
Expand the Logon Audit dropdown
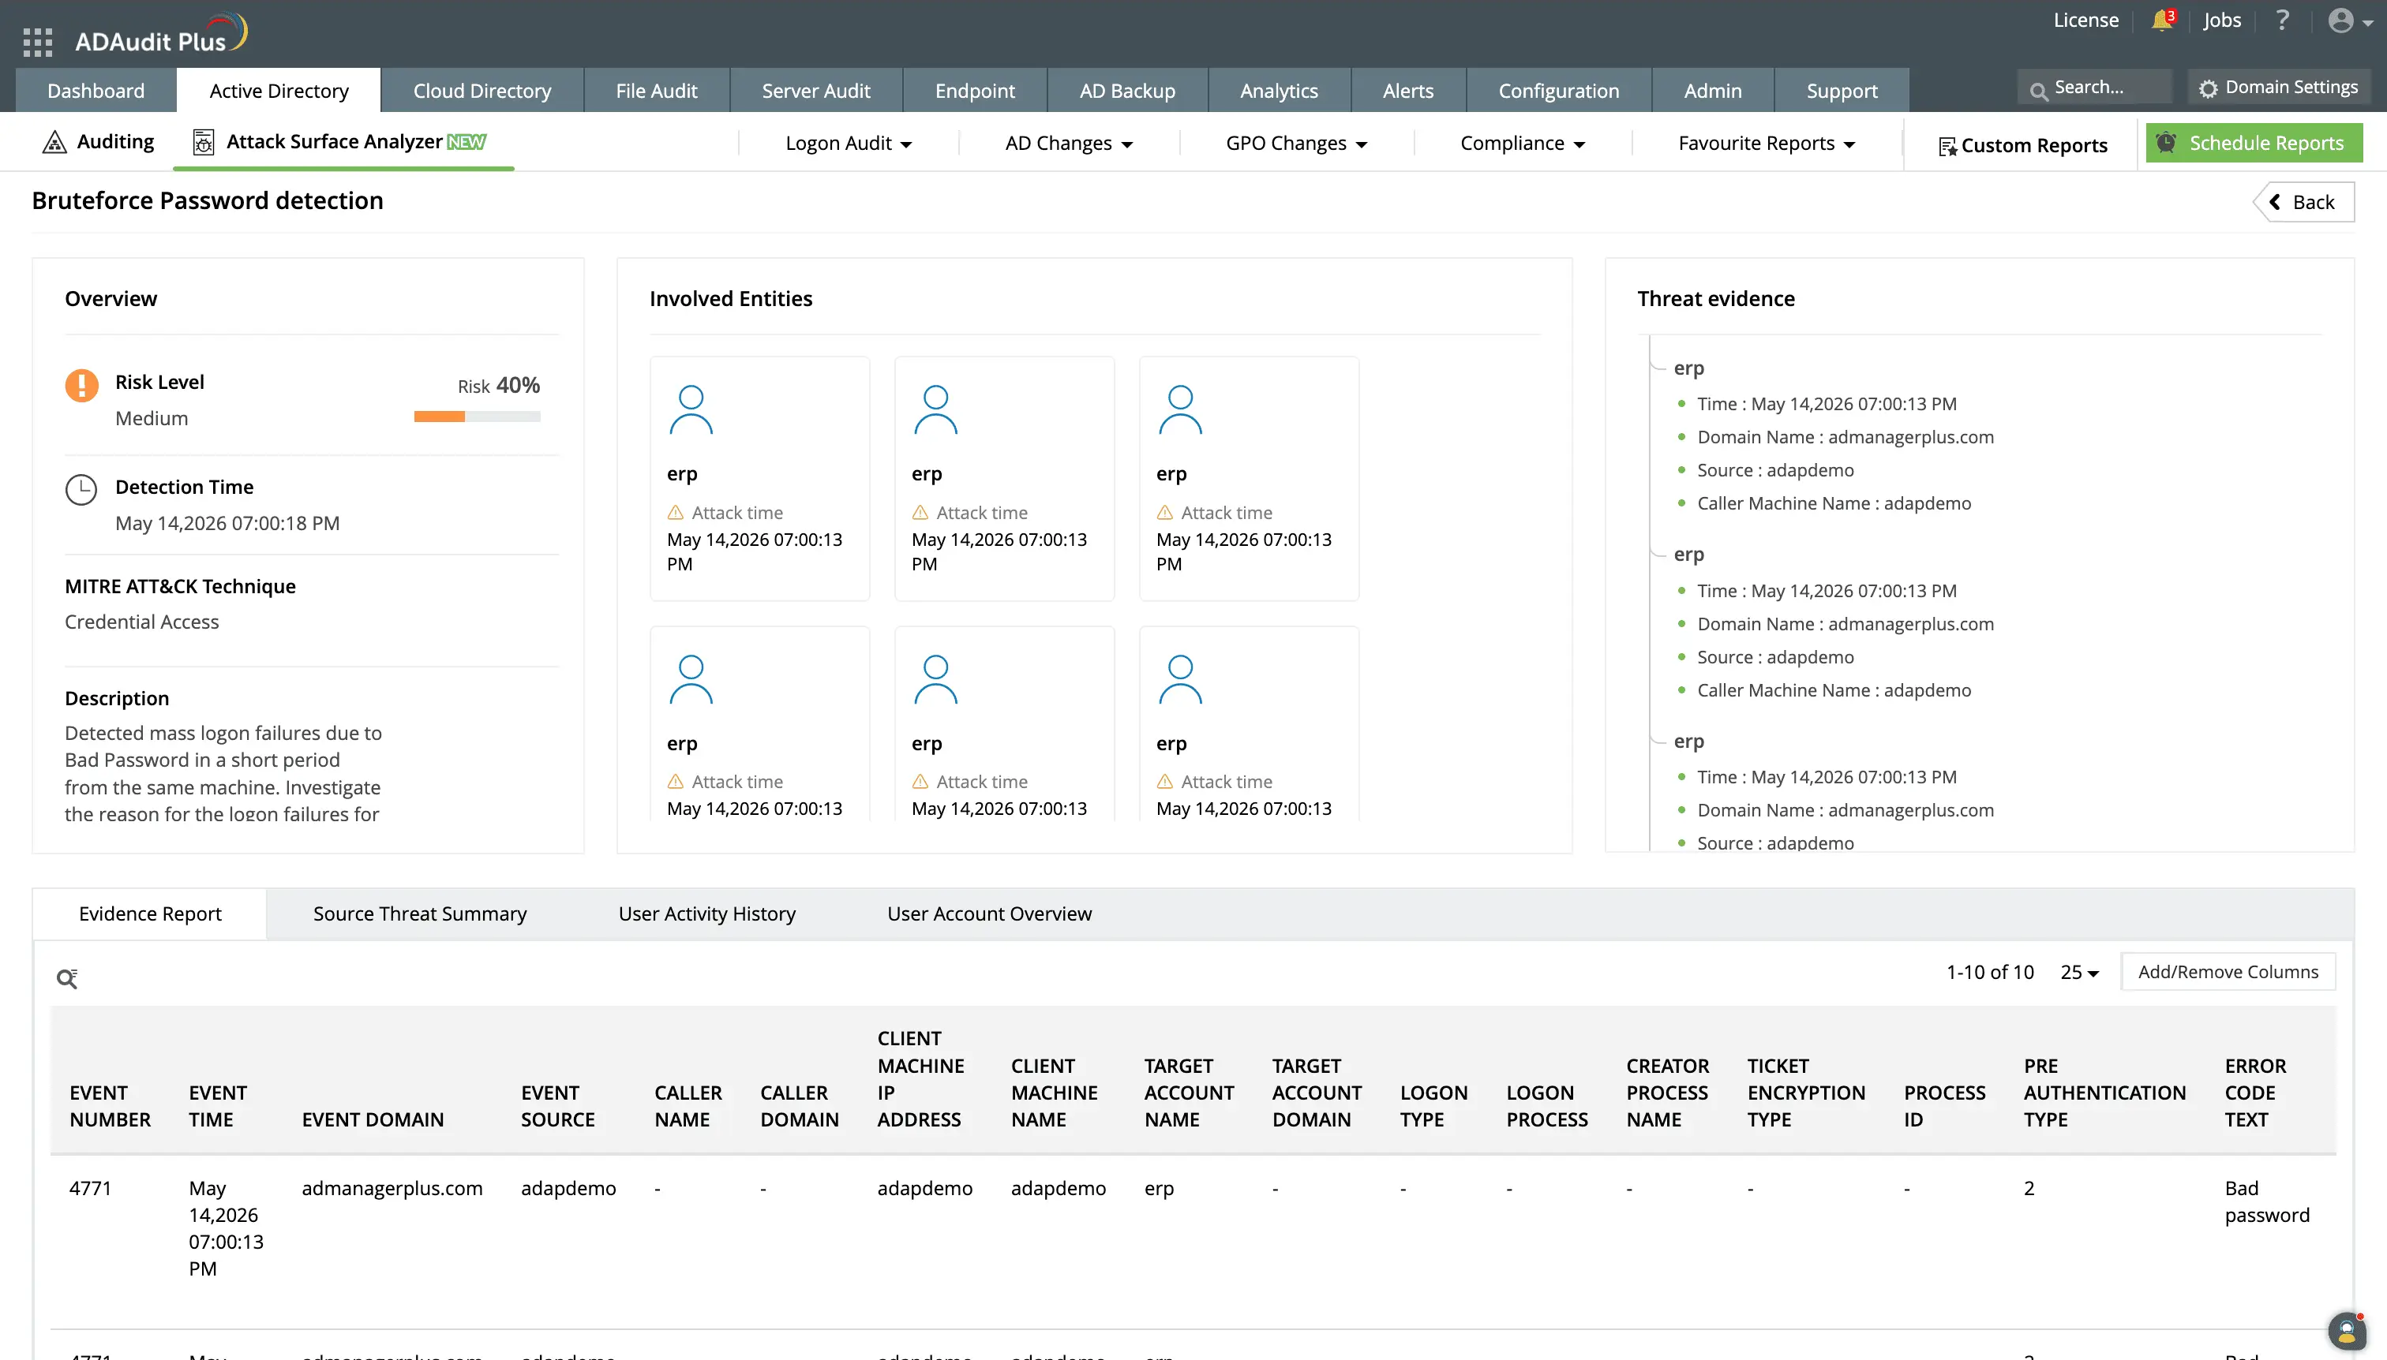849,143
